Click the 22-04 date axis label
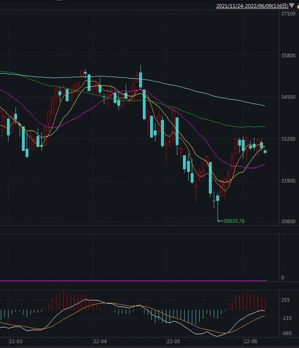 (100, 341)
